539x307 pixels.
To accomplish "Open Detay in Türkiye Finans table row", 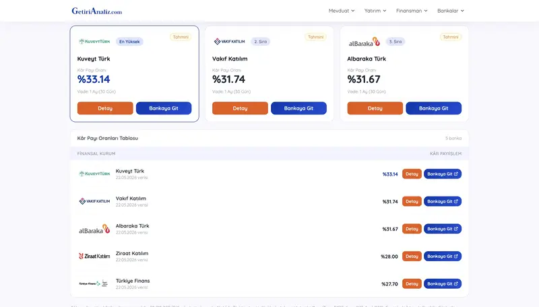I will [x=412, y=284].
